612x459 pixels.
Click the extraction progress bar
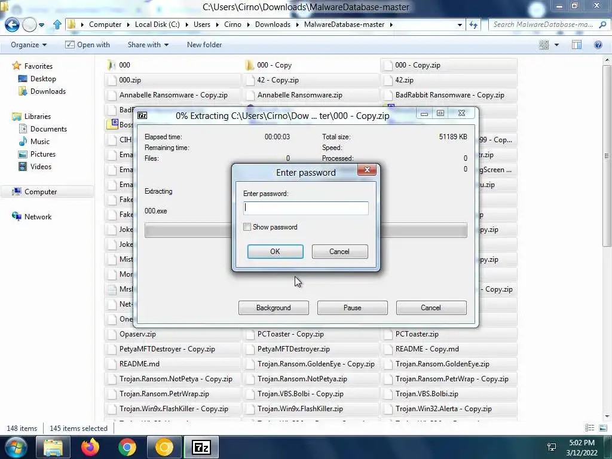tap(305, 230)
